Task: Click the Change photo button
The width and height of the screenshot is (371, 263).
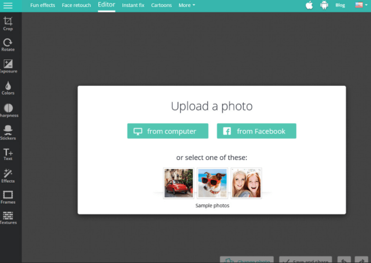Action: click(247, 259)
